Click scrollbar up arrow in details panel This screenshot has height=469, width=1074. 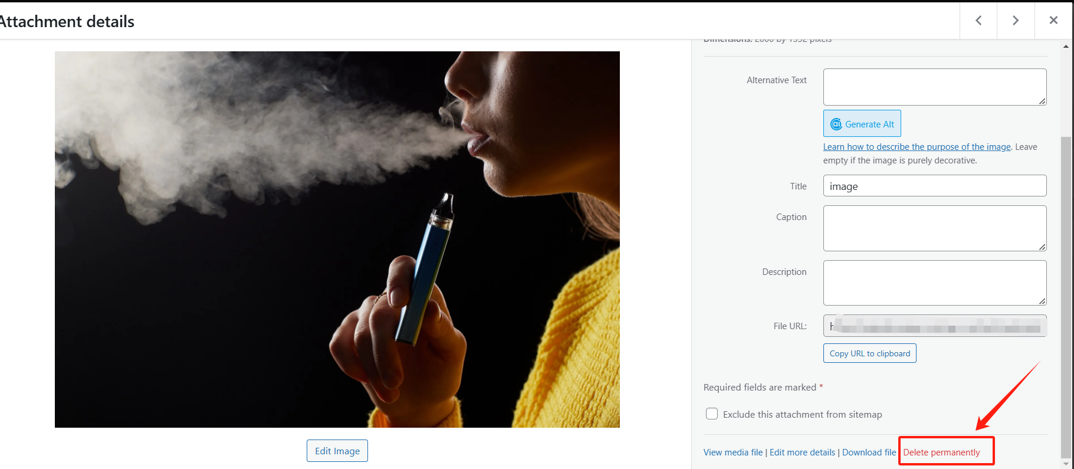1066,46
